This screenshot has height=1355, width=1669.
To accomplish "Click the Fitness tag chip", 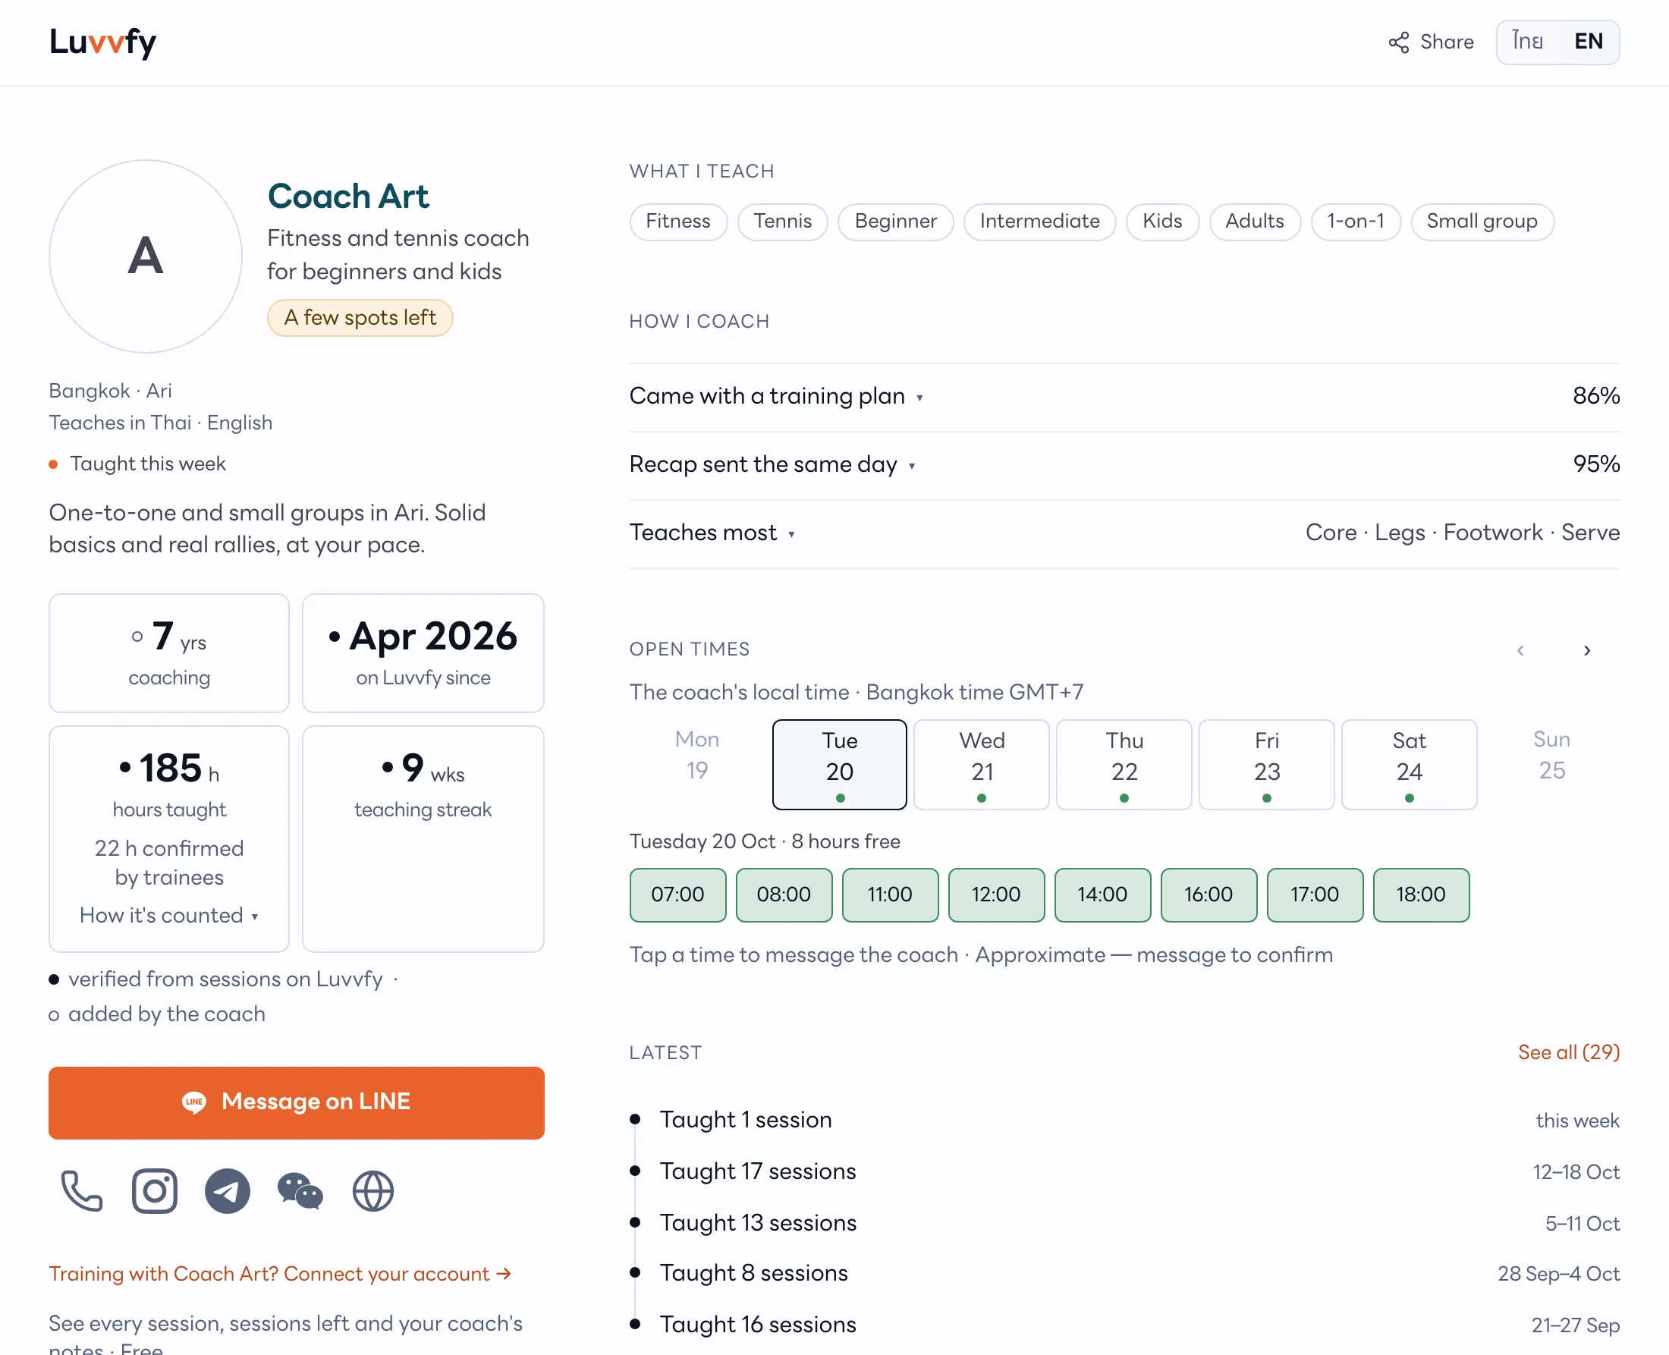I will click(x=678, y=222).
